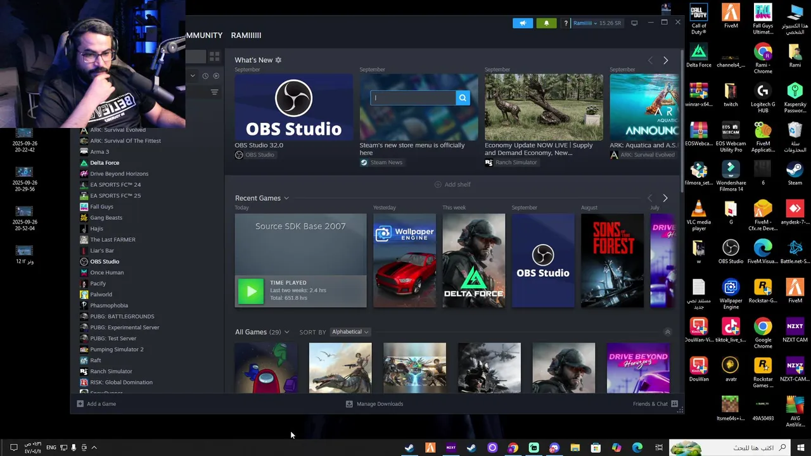Select EOS Webcam Utility Pro desktop icon
This screenshot has height=456, width=811.
click(731, 137)
